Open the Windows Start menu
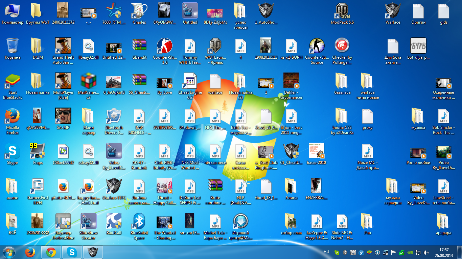This screenshot has width=462, height=259. click(x=9, y=252)
